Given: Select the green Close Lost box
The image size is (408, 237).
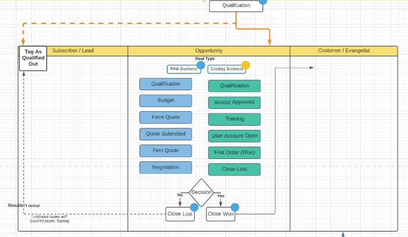Looking at the screenshot, I should coord(234,169).
